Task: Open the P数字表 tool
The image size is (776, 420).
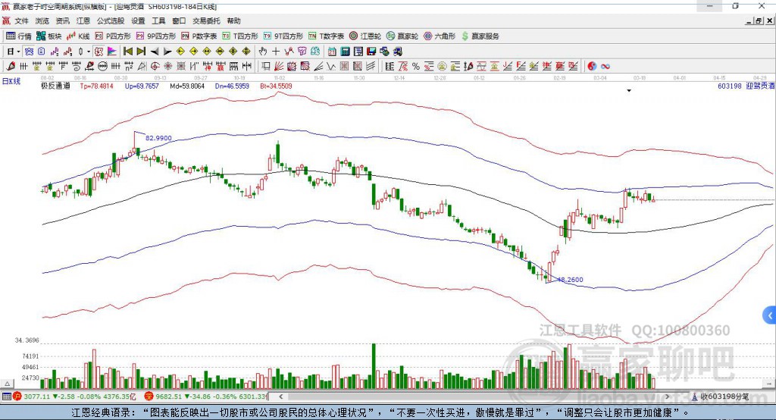Action: 199,36
